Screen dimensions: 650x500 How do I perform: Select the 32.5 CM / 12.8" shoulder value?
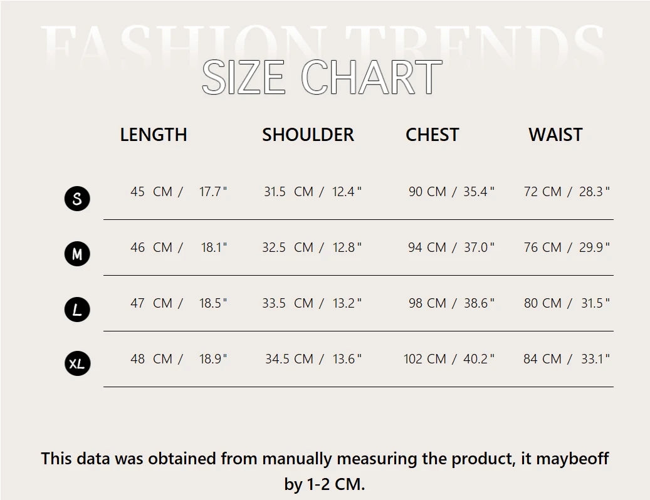[x=312, y=247]
